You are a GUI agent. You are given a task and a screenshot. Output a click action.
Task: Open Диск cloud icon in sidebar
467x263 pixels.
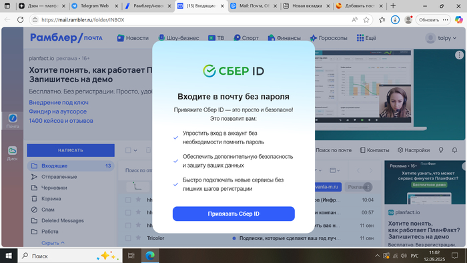(x=13, y=153)
